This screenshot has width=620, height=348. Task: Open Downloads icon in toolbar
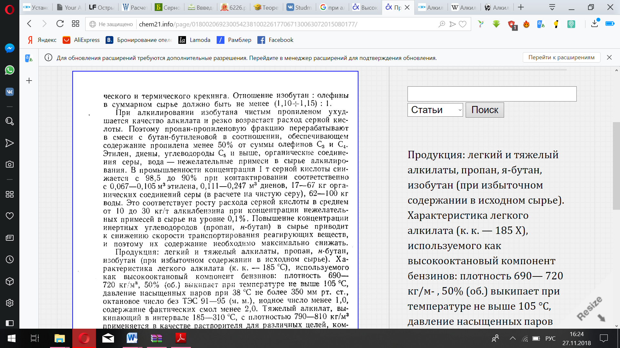[594, 24]
